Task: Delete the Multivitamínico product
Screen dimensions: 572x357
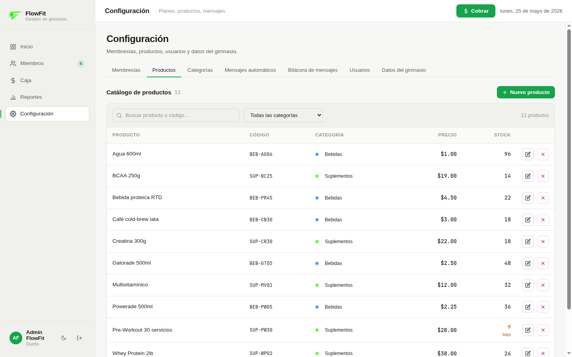Action: [x=543, y=285]
